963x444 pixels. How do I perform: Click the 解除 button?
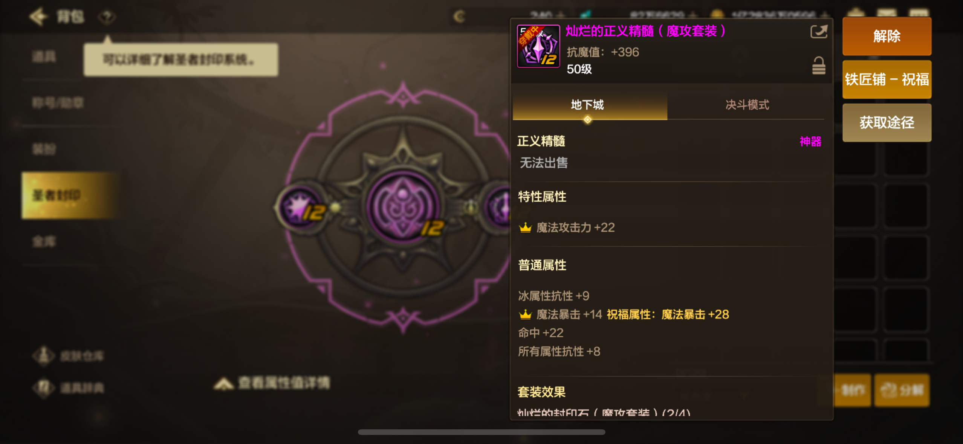[887, 37]
